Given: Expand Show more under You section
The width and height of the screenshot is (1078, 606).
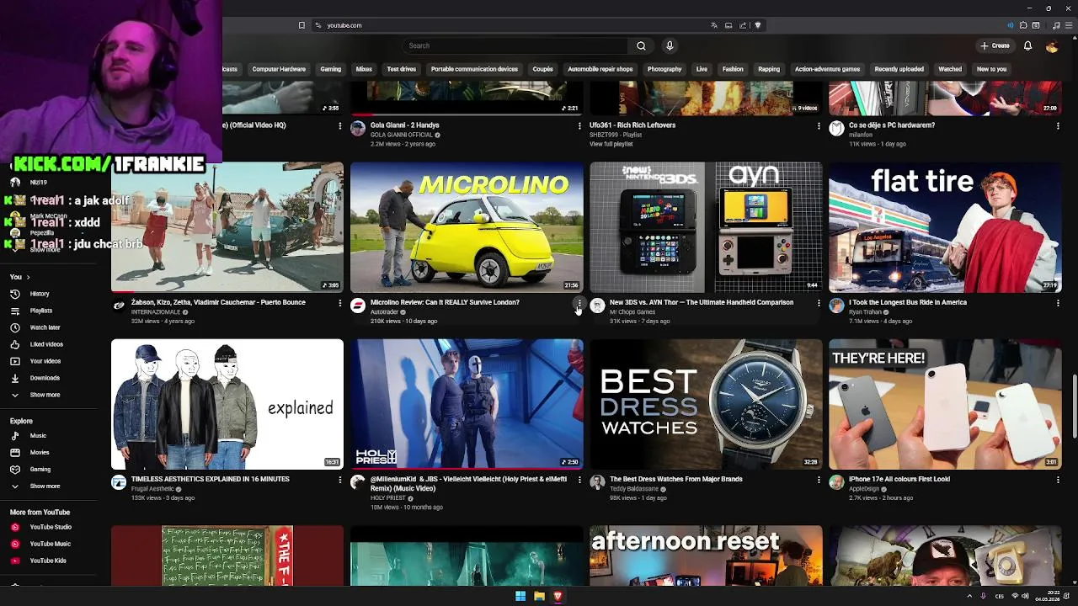Looking at the screenshot, I should click(45, 395).
